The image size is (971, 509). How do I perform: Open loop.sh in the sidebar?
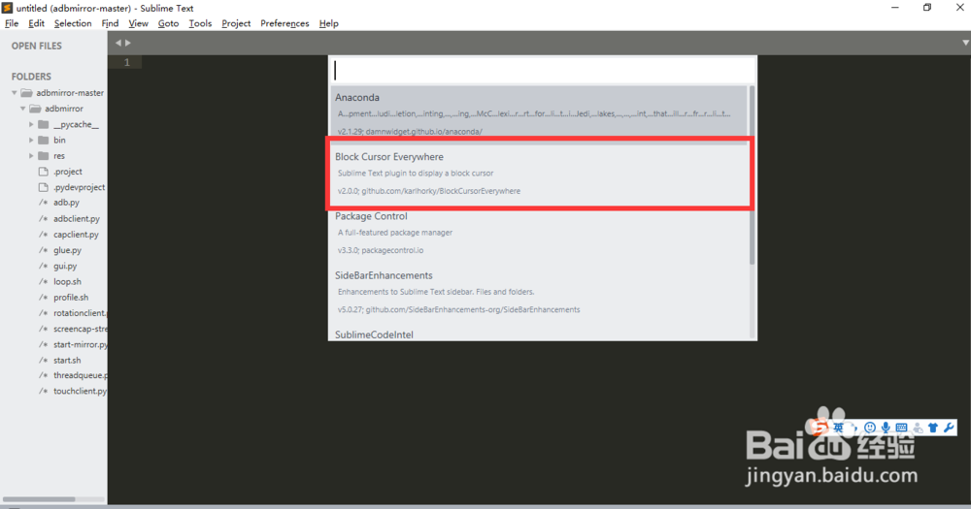[x=67, y=281]
